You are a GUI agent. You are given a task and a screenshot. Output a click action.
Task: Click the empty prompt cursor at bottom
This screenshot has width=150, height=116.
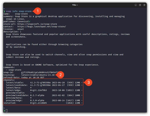tap(6, 111)
